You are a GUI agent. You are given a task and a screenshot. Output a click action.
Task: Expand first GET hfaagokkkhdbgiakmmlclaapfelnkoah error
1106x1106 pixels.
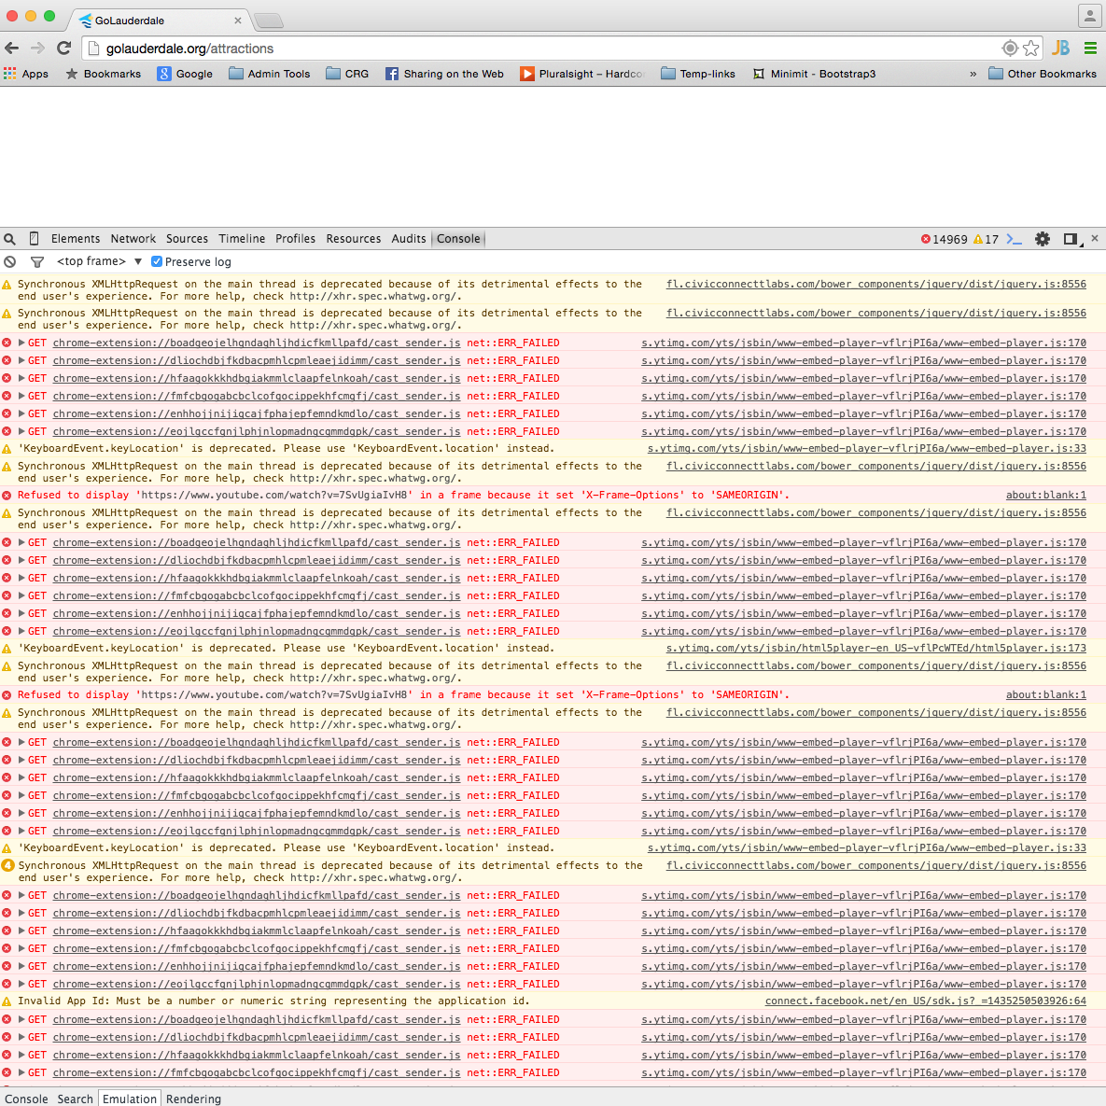pos(21,378)
